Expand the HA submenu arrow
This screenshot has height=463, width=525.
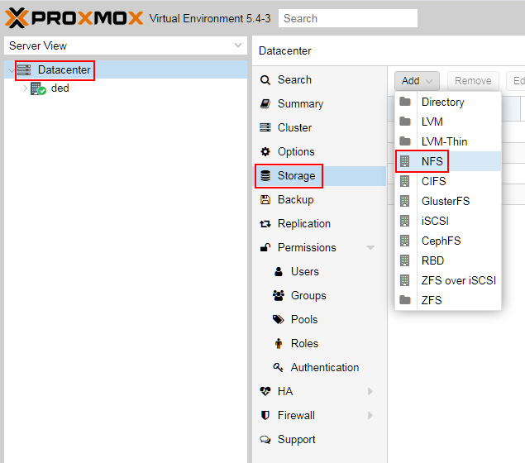coord(370,392)
